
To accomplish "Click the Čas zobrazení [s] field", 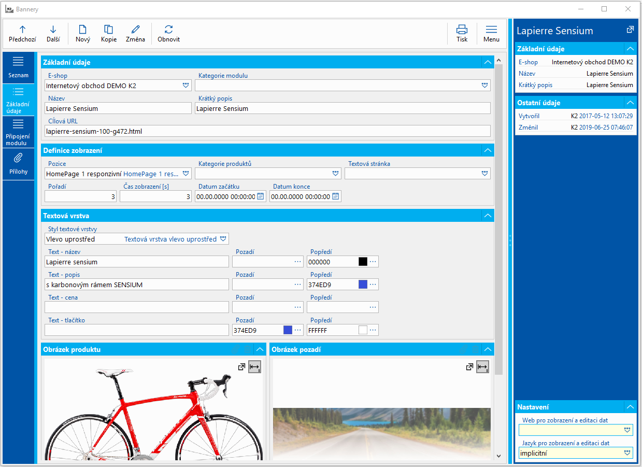I will pyautogui.click(x=155, y=196).
